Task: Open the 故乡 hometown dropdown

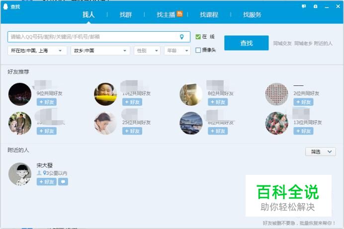Action: click(x=100, y=51)
